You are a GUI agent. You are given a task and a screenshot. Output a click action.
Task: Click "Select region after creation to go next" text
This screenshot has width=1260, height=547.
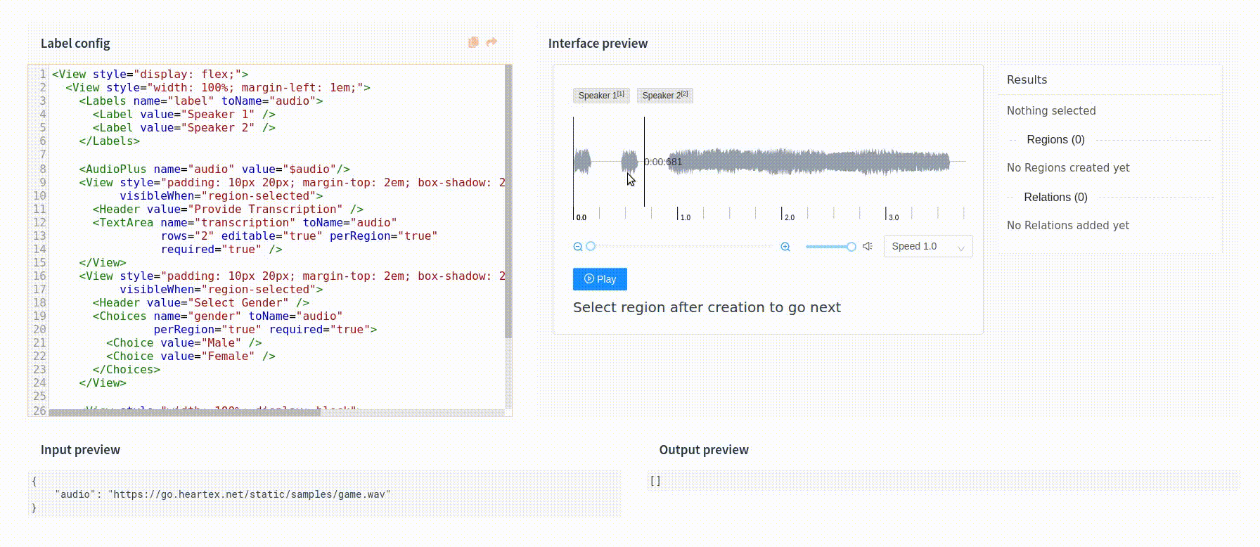pyautogui.click(x=707, y=307)
